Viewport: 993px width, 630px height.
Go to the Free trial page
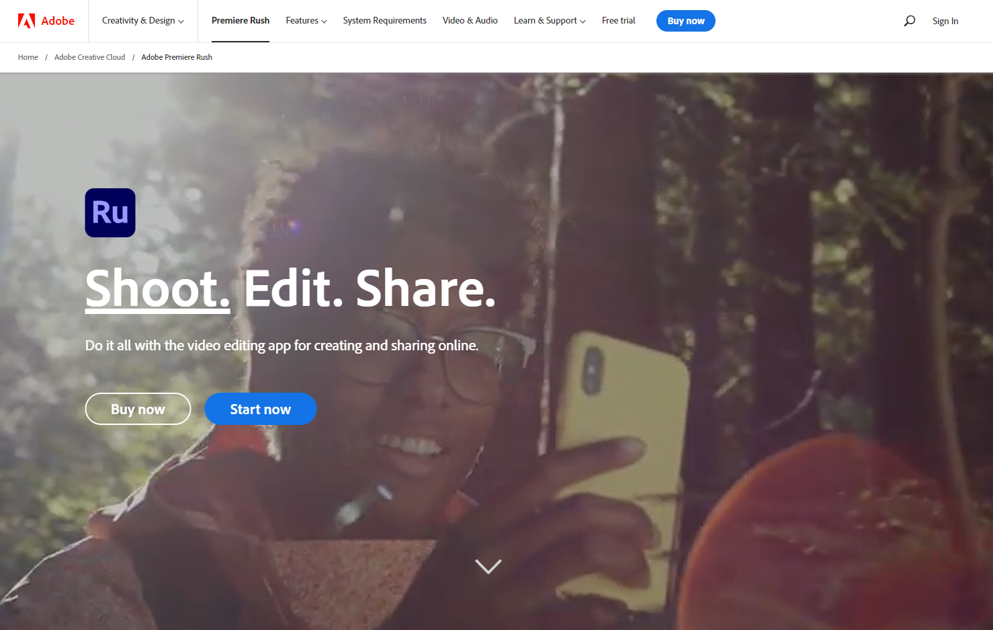619,21
